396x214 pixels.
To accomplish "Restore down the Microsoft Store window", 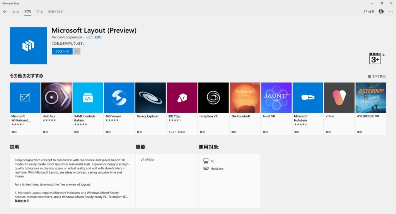I will click(382, 3).
